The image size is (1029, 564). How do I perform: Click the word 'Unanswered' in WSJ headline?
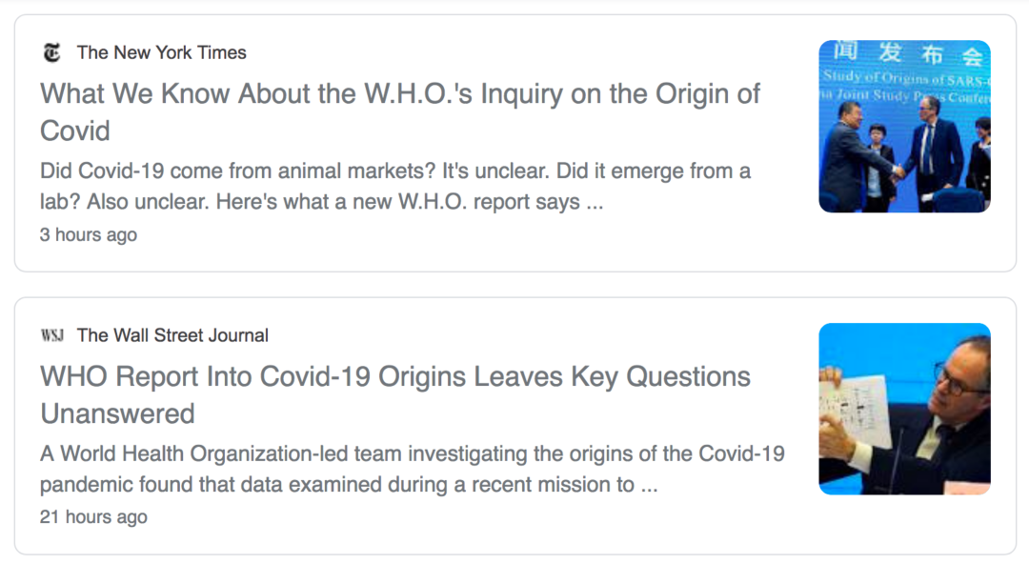point(117,413)
